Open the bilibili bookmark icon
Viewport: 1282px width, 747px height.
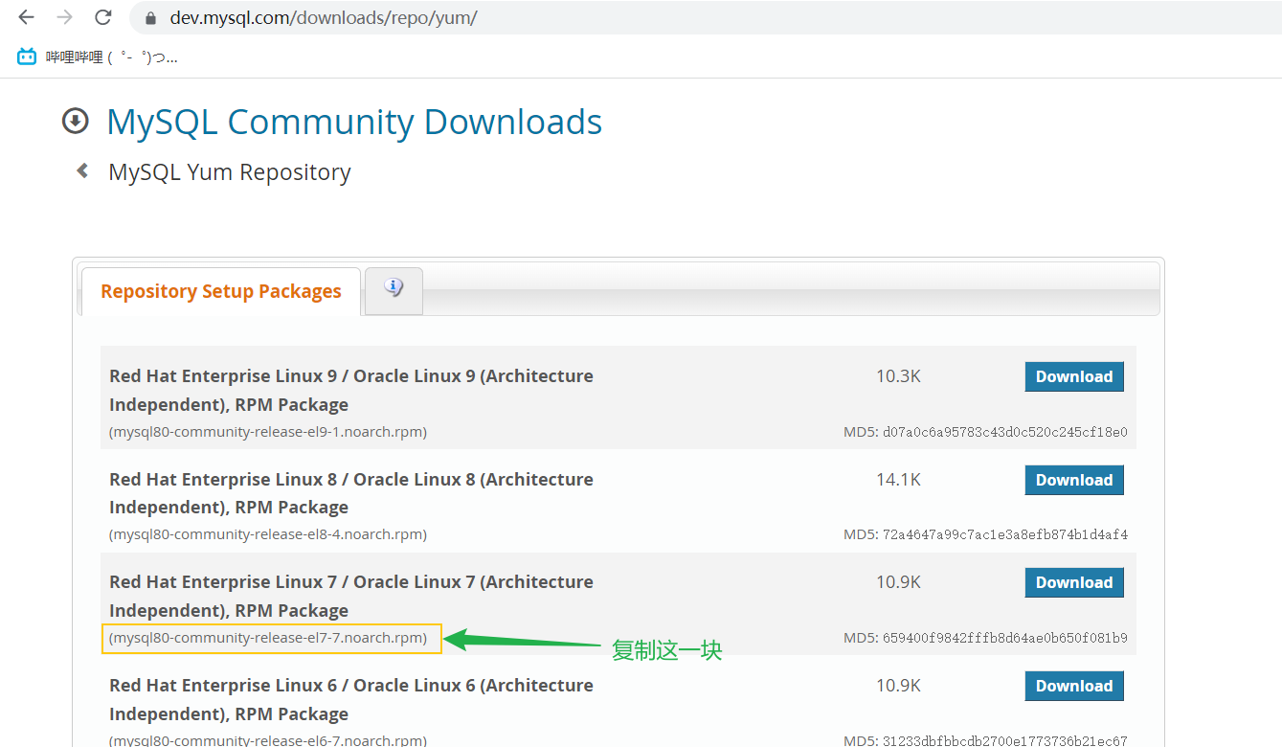(x=27, y=57)
